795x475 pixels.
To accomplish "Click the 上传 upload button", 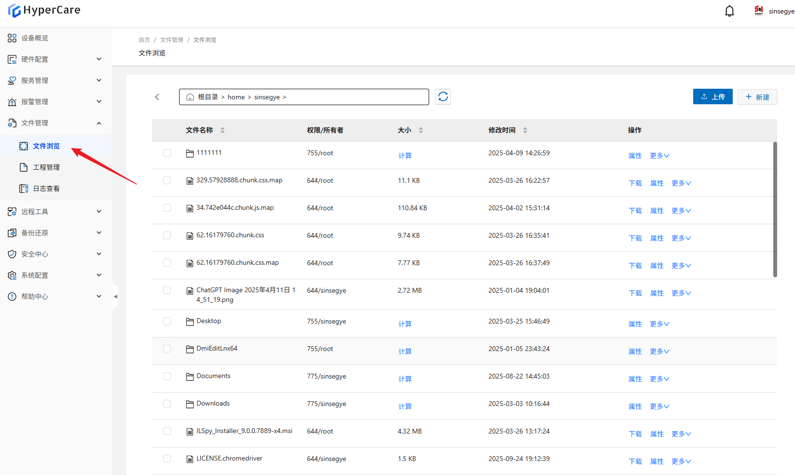I will [712, 96].
